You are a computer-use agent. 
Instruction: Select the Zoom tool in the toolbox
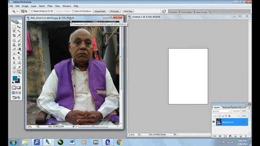19,72
